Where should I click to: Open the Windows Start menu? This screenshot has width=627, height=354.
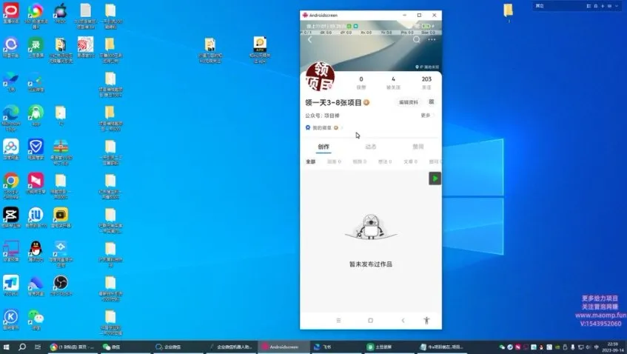coord(7,347)
